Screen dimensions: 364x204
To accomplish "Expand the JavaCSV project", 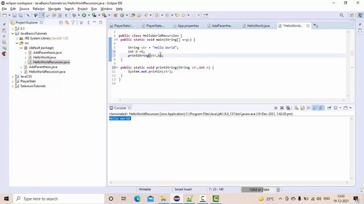I will 13,76.
